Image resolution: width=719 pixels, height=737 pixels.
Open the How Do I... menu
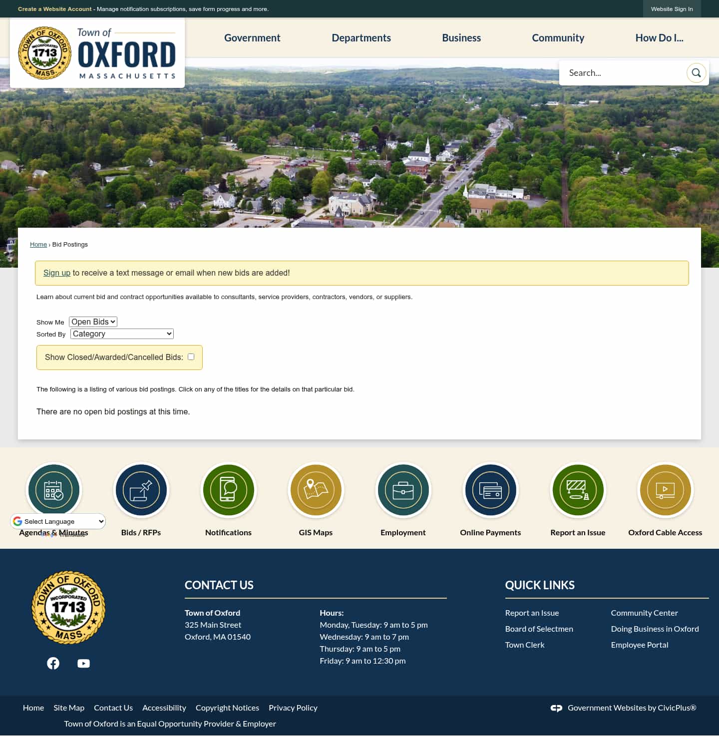click(x=659, y=38)
